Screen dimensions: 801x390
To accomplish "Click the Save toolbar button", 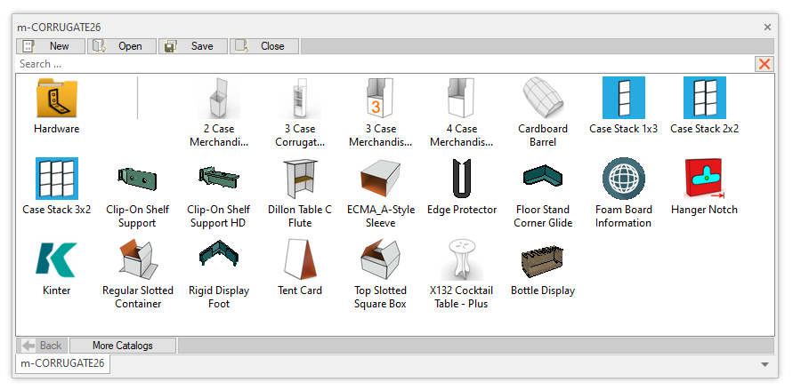I will 193,46.
